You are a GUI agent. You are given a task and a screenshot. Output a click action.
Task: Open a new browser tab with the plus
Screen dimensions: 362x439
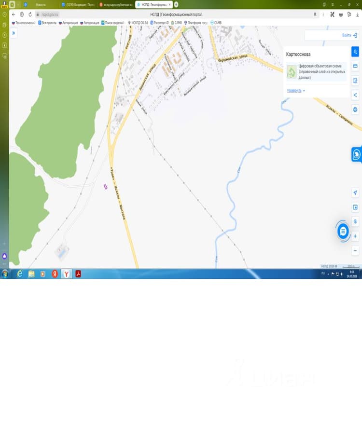point(176,4)
